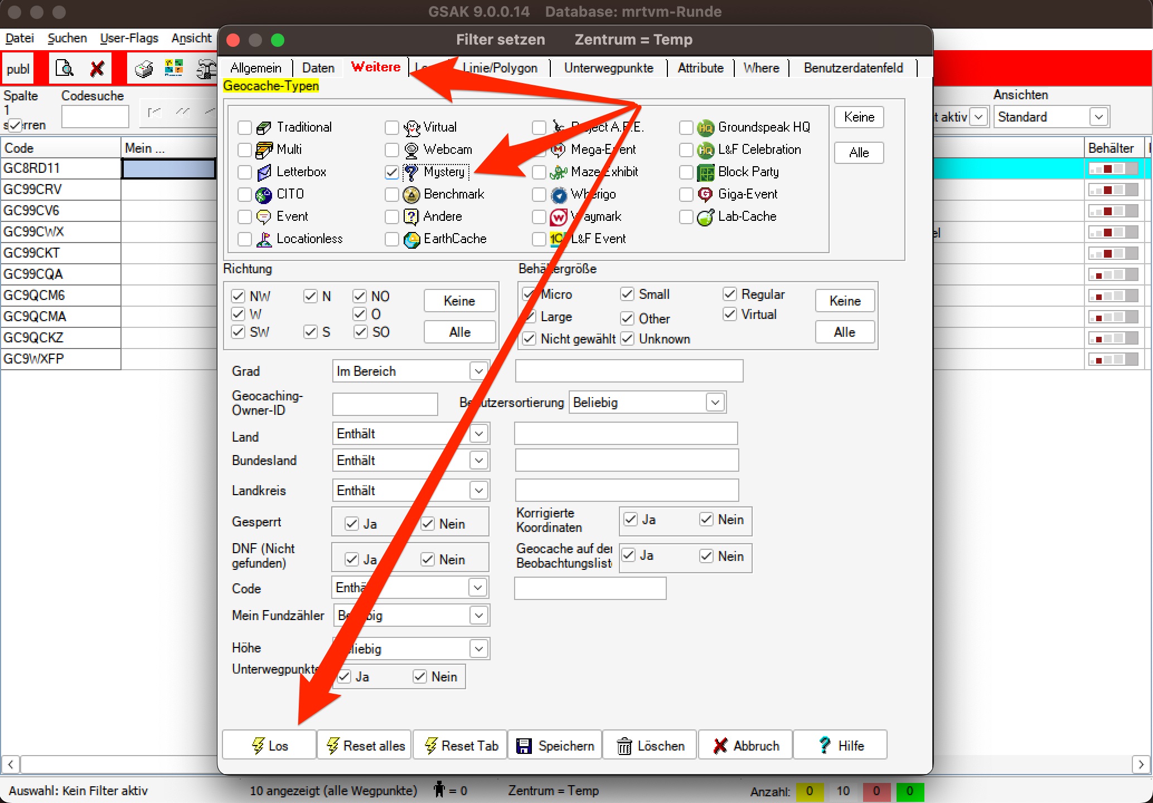Toggle the SO direction checkbox
The width and height of the screenshot is (1153, 803).
pos(360,332)
